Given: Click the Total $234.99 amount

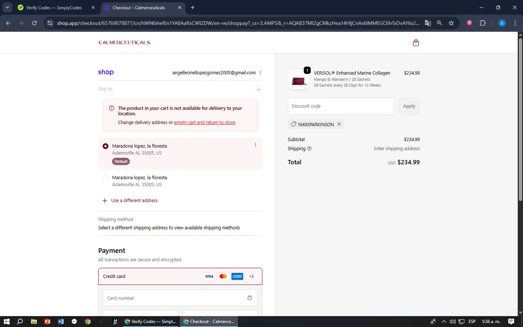Looking at the screenshot, I should 409,162.
